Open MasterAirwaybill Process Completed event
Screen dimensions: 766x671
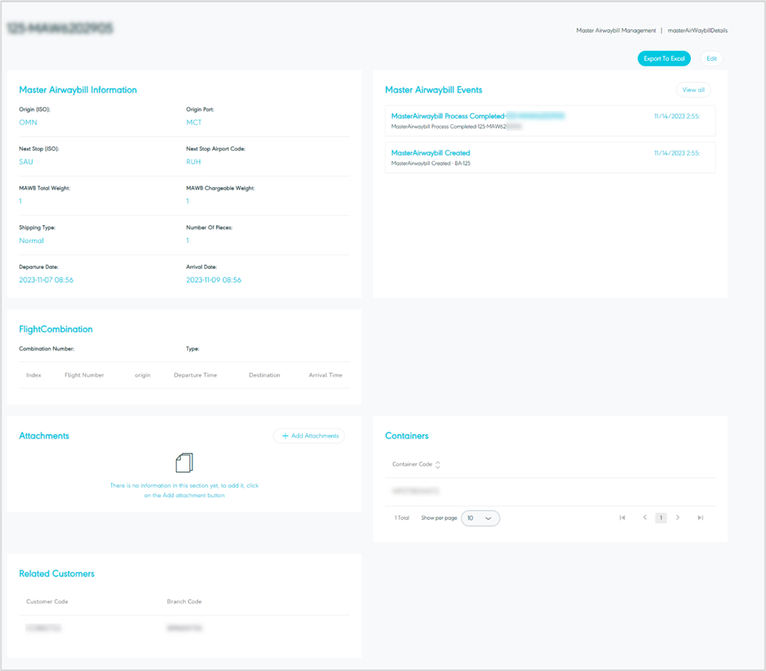point(448,116)
